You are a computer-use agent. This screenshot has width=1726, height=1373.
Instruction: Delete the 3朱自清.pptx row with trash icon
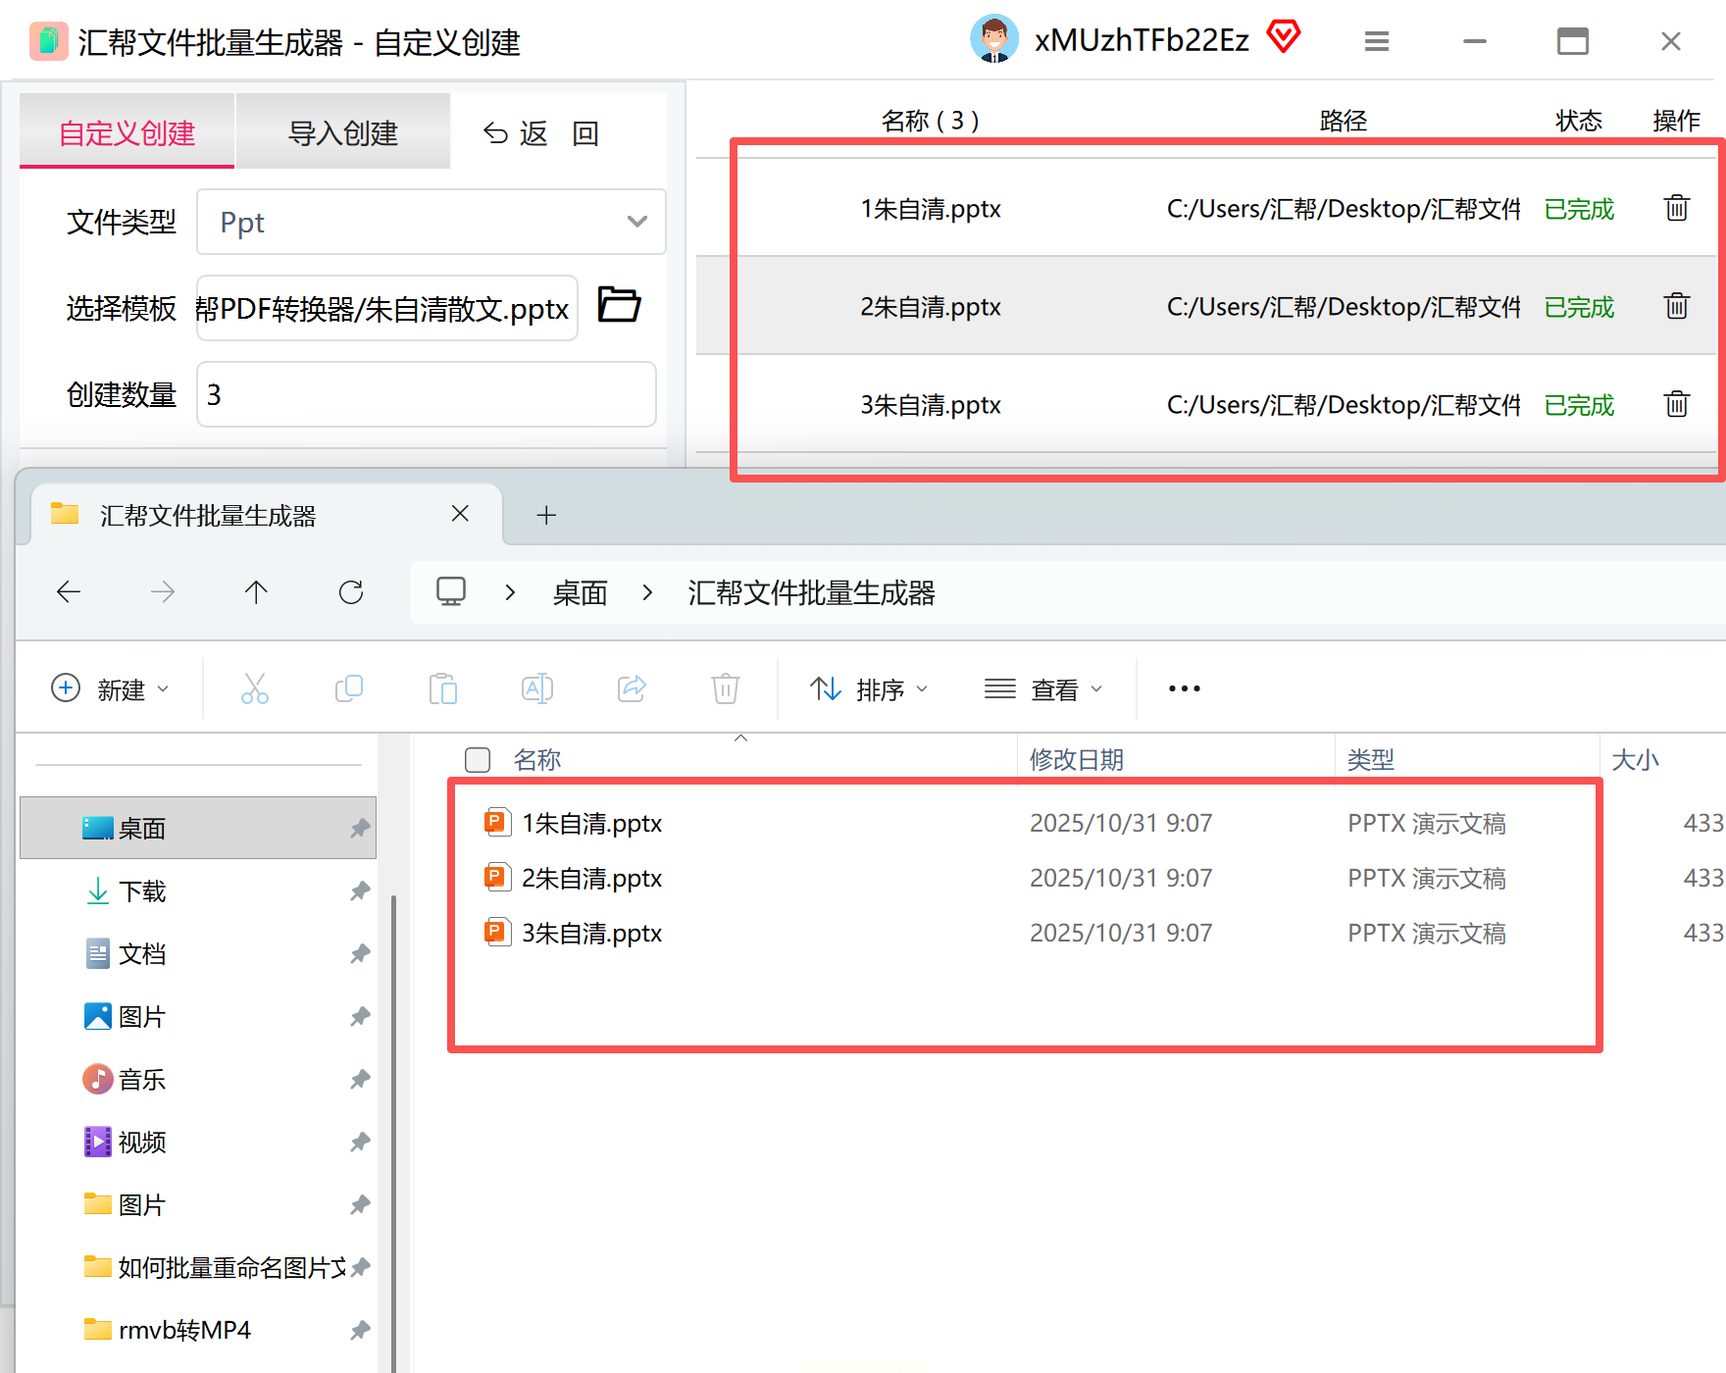coord(1676,404)
